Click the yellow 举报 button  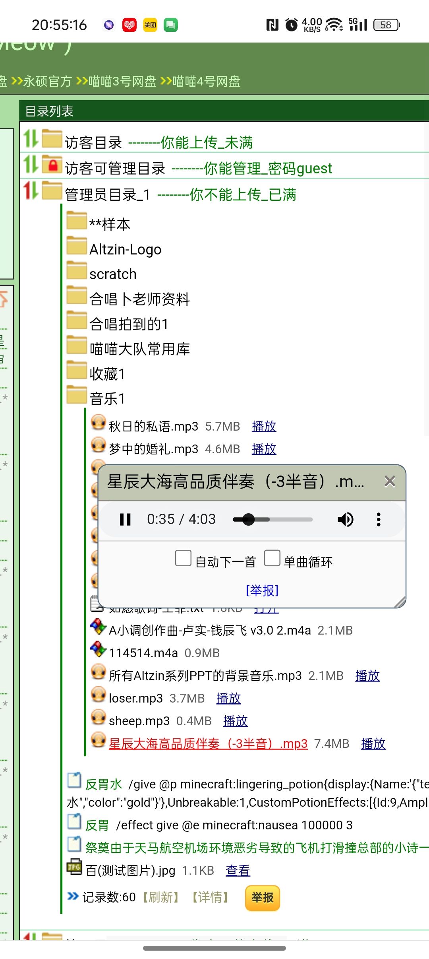263,898
